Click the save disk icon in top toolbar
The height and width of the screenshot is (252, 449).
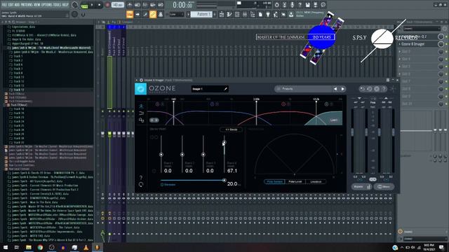tap(307, 5)
